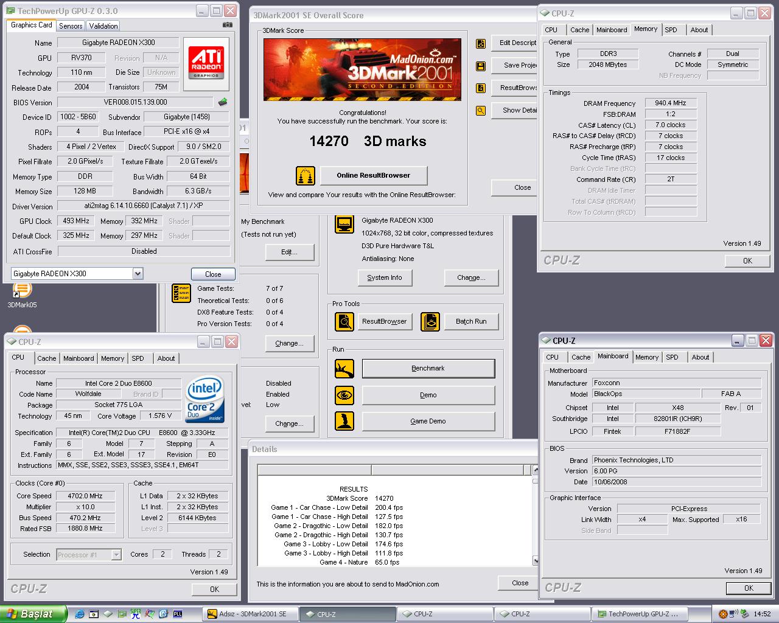
Task: Open About tab in bottom-right CPU-Z
Action: 700,357
